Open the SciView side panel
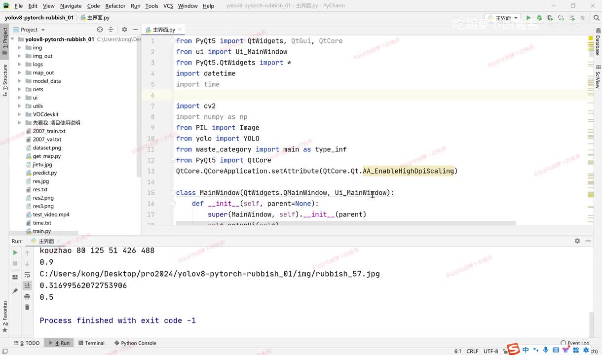The image size is (602, 355). pyautogui.click(x=598, y=76)
